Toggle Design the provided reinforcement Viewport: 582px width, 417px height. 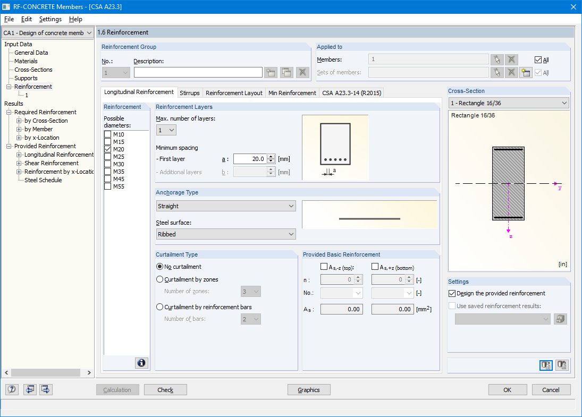pos(452,293)
